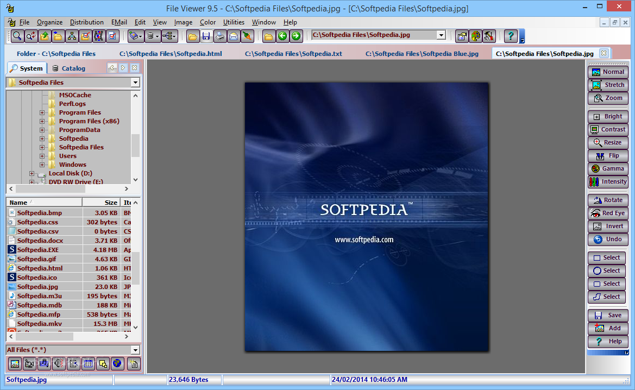Screen dimensions: 635x390
Task: Click the video camera filter icon
Action: tap(29, 364)
